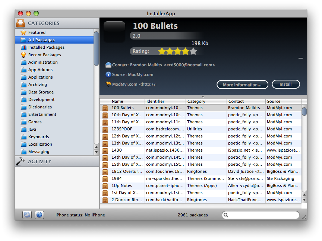Click the package icon beside 1430 row
This screenshot has width=322, height=241.
(x=105, y=150)
